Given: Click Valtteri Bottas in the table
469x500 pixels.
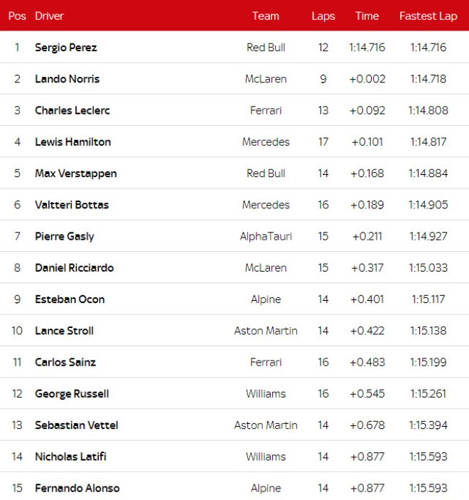Looking at the screenshot, I should click(72, 205).
